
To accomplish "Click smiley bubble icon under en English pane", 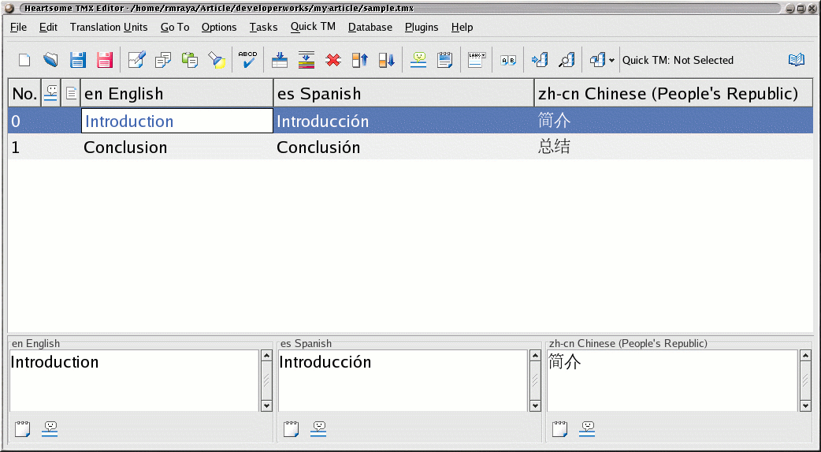I will click(50, 429).
